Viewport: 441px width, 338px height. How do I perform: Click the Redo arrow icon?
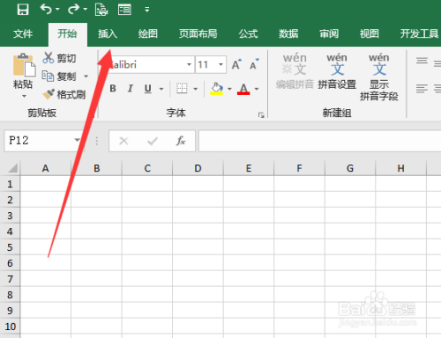(x=73, y=10)
